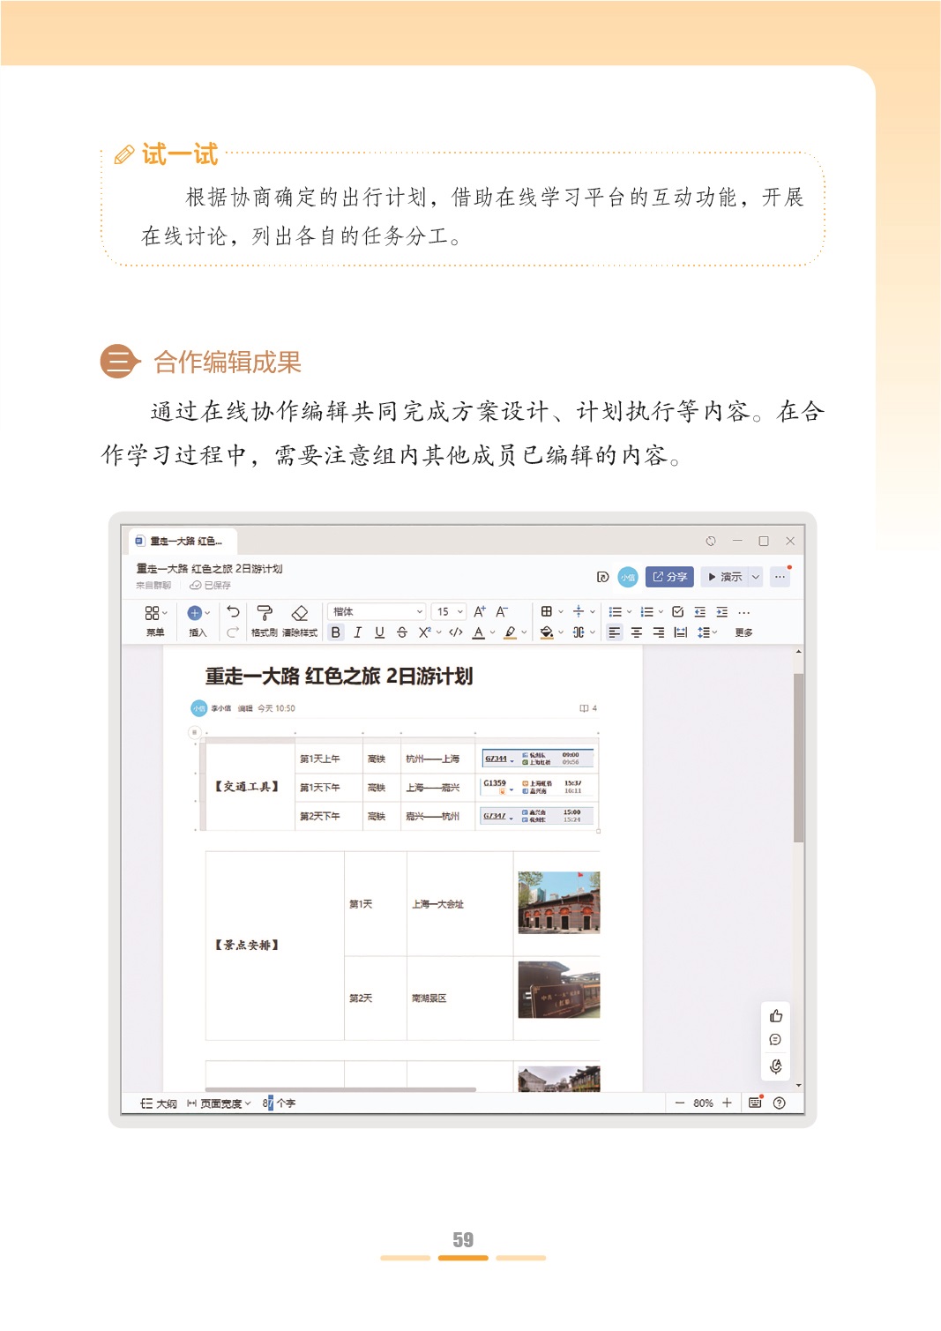Viewport: 941px width, 1331px height.
Task: Select the 重走一大路 document tab
Action: [x=183, y=541]
